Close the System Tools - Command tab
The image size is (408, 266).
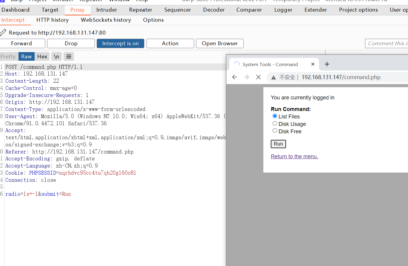[x=313, y=64]
